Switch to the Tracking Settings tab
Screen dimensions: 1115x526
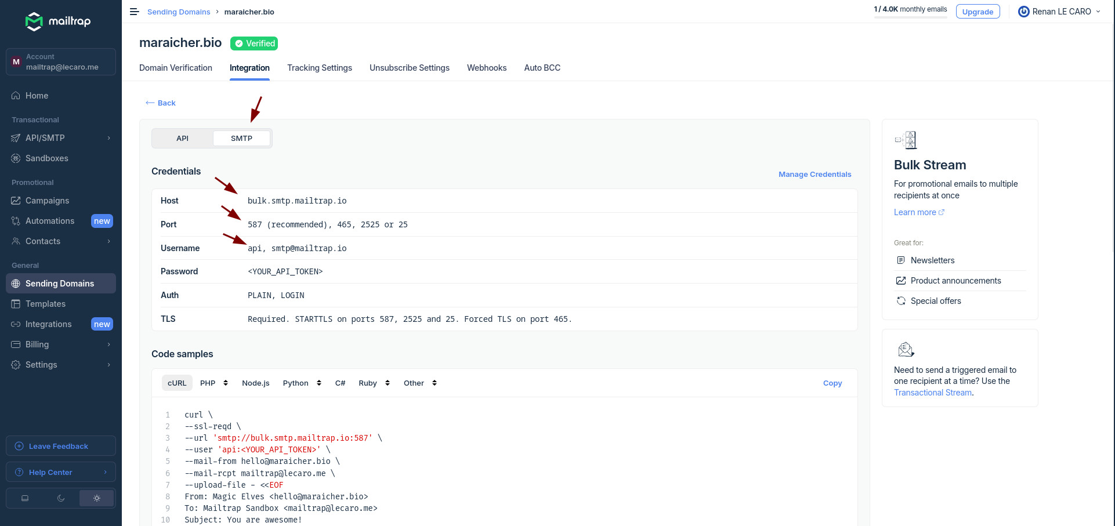pyautogui.click(x=319, y=68)
